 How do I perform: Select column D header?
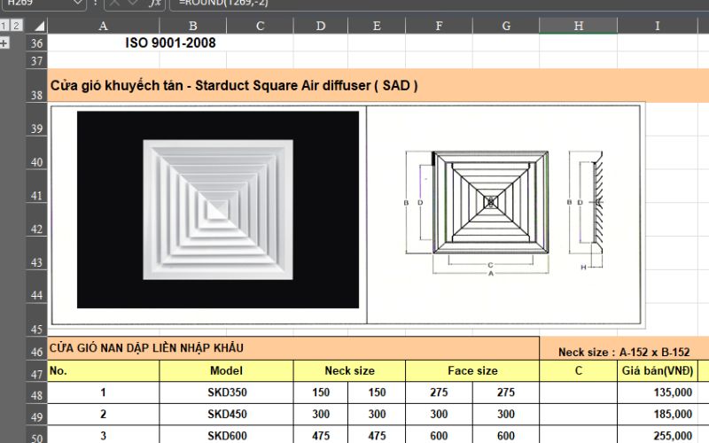[x=321, y=26]
